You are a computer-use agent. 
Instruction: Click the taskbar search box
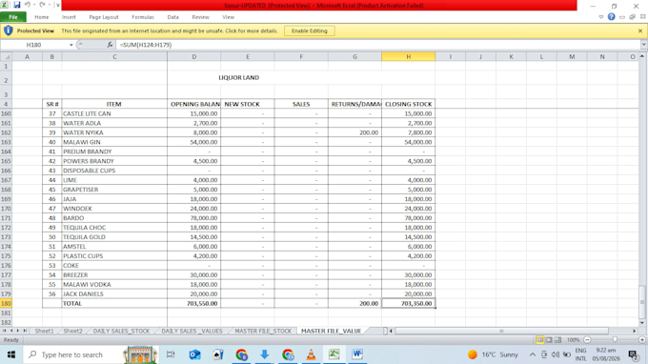(91, 354)
